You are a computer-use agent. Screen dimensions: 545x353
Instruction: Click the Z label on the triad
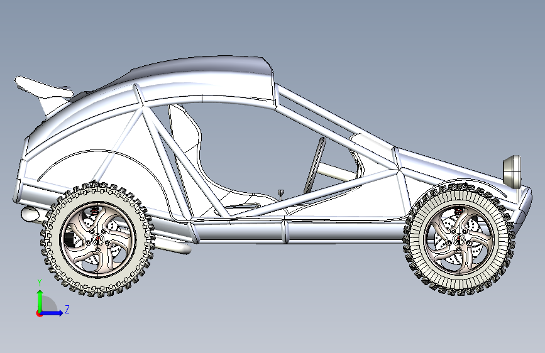point(67,309)
